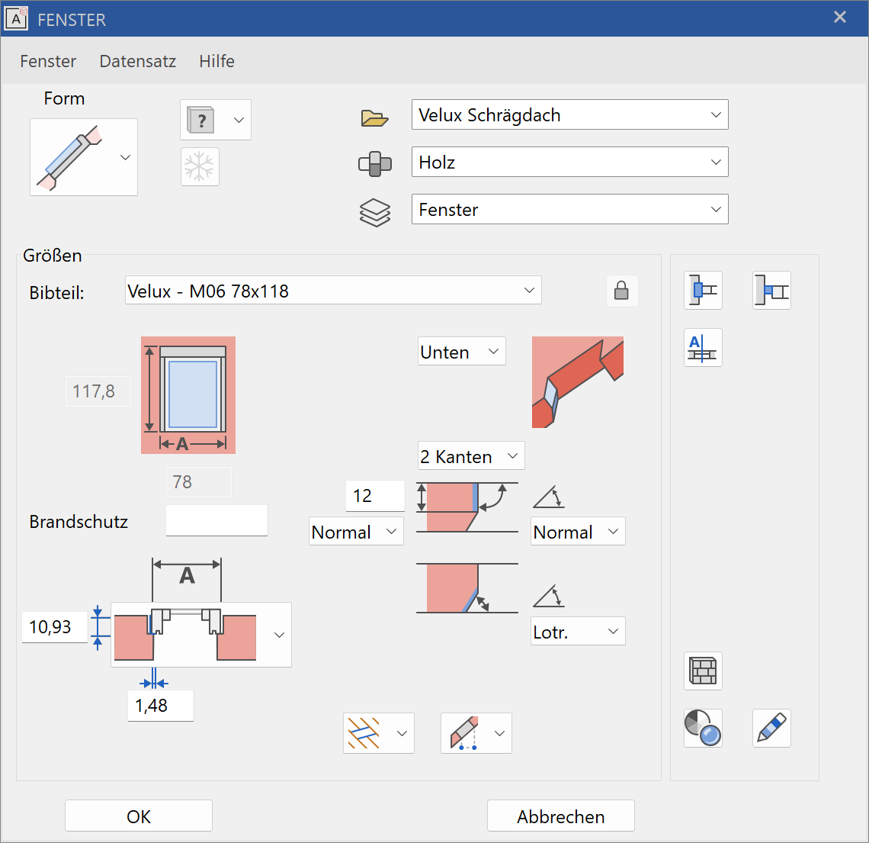869x843 pixels.
Task: Close the FENSTER dialog
Action: pyautogui.click(x=839, y=18)
